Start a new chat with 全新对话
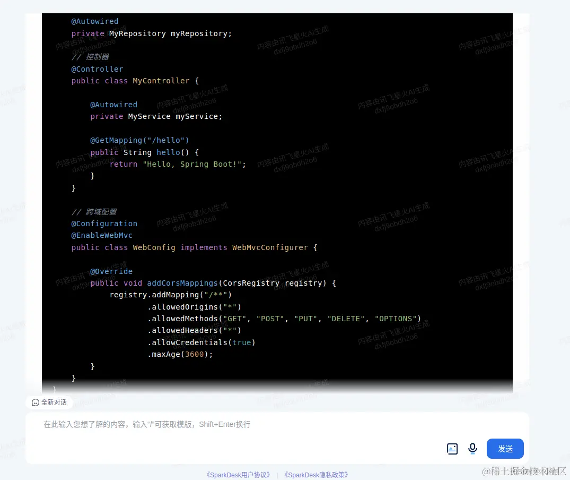 [x=49, y=402]
